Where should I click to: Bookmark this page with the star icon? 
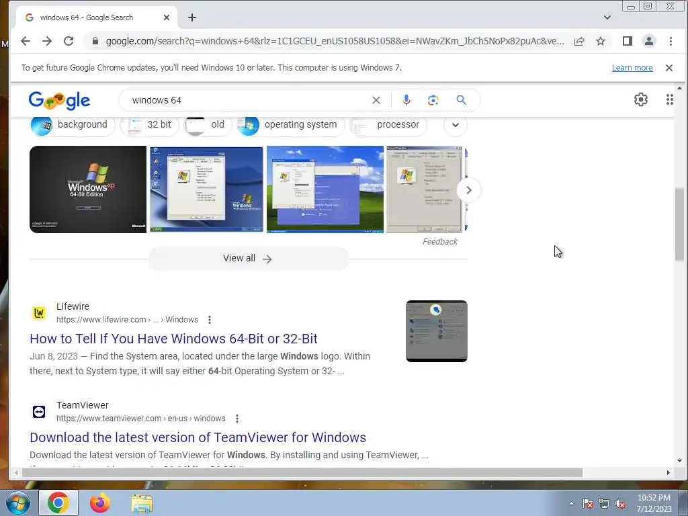pos(601,41)
